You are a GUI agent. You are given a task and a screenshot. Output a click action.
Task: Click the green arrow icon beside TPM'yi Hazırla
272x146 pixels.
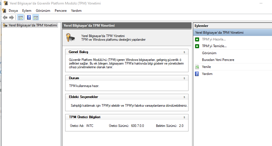tap(197, 39)
